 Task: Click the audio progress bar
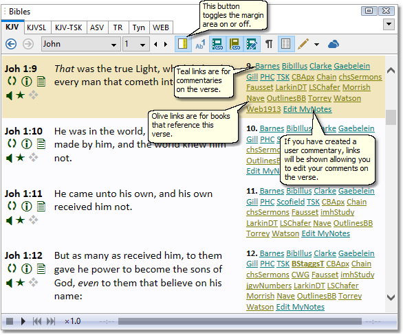[x=240, y=321]
